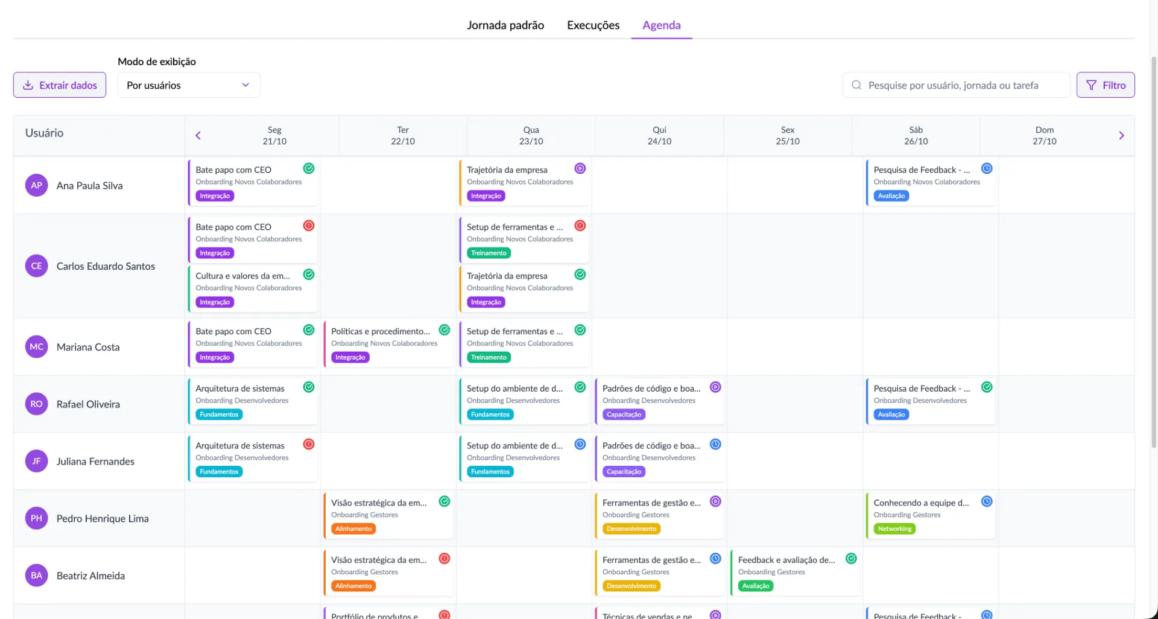This screenshot has height=619, width=1158.
Task: Select user Carlos Eduardo Santos
Action: 106,266
